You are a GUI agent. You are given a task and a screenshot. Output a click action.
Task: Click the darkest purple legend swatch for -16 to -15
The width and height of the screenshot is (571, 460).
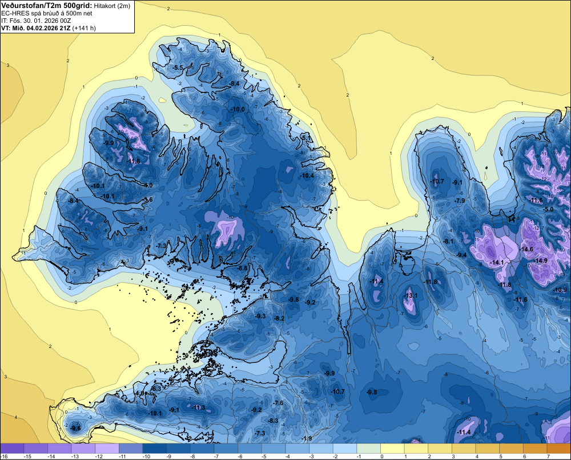pos(12,449)
